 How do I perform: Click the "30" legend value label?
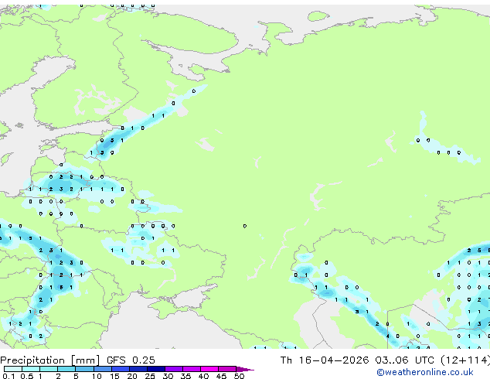pyautogui.click(x=168, y=376)
